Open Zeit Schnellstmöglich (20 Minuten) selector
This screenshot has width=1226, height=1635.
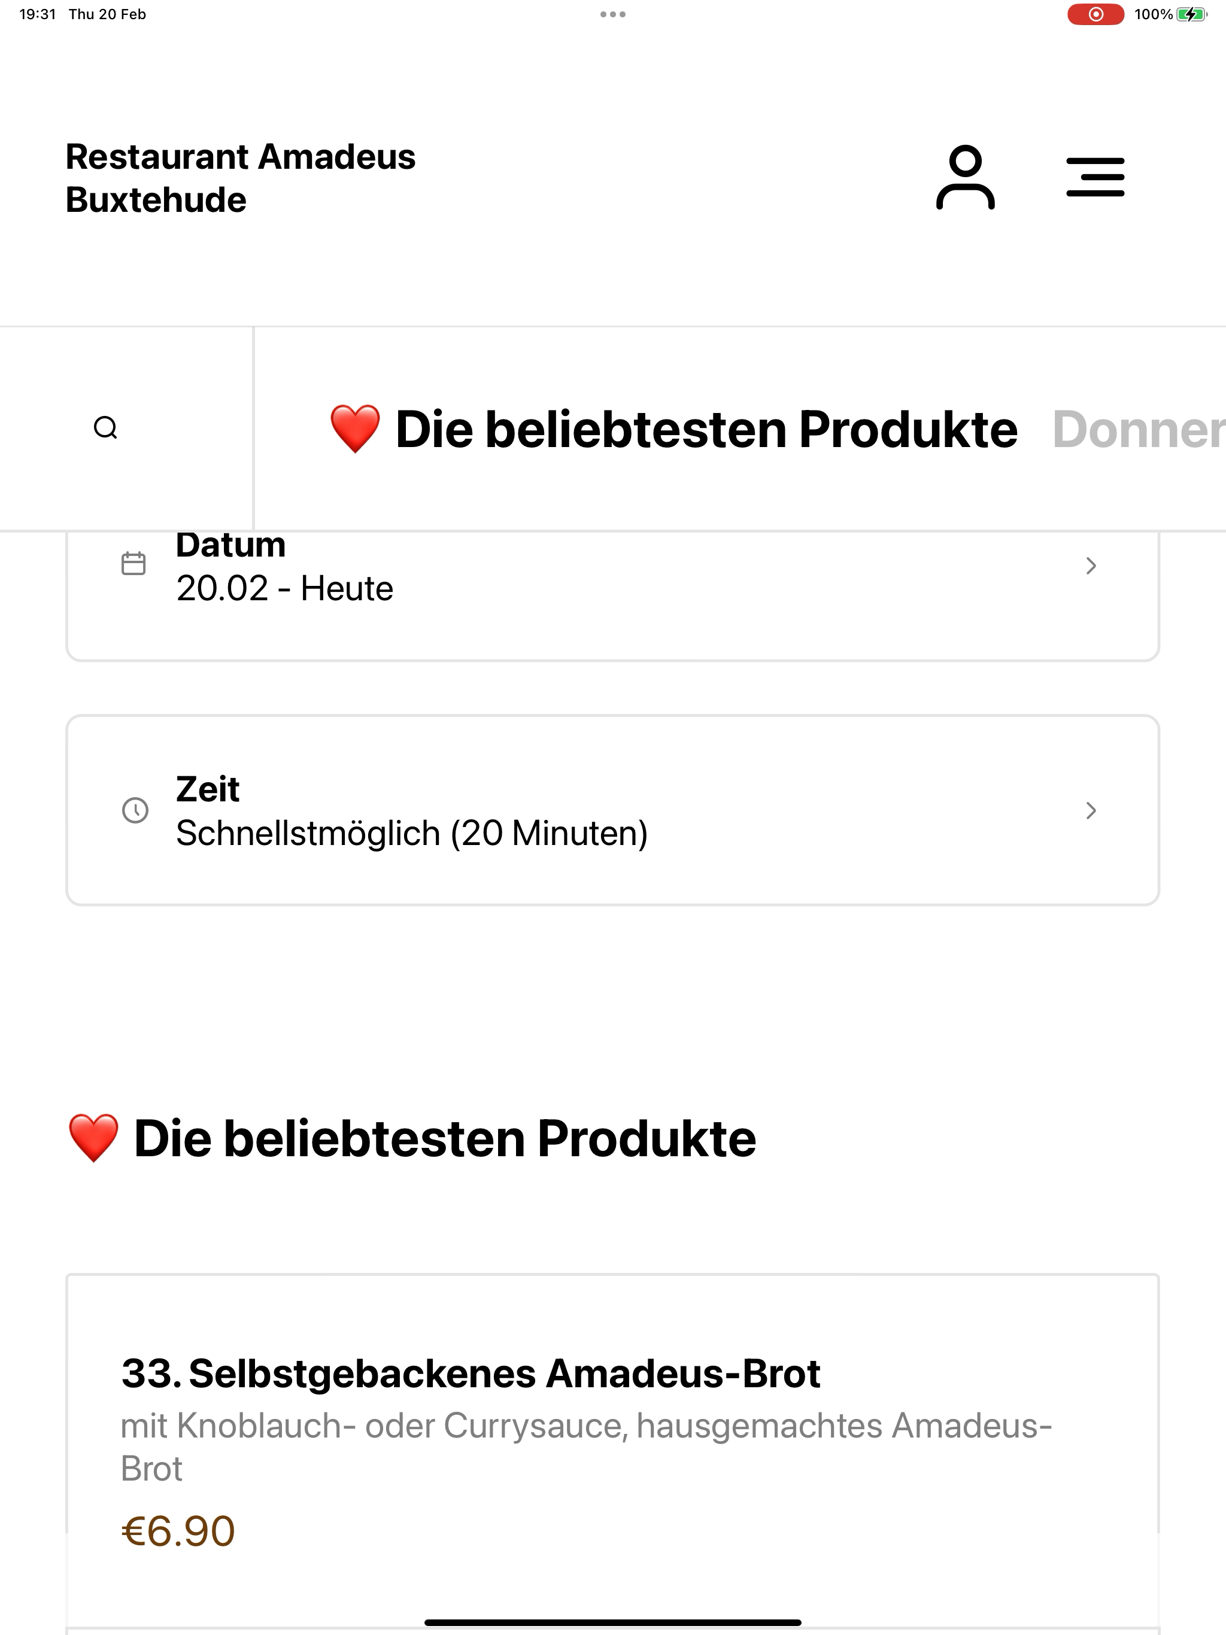tap(613, 810)
